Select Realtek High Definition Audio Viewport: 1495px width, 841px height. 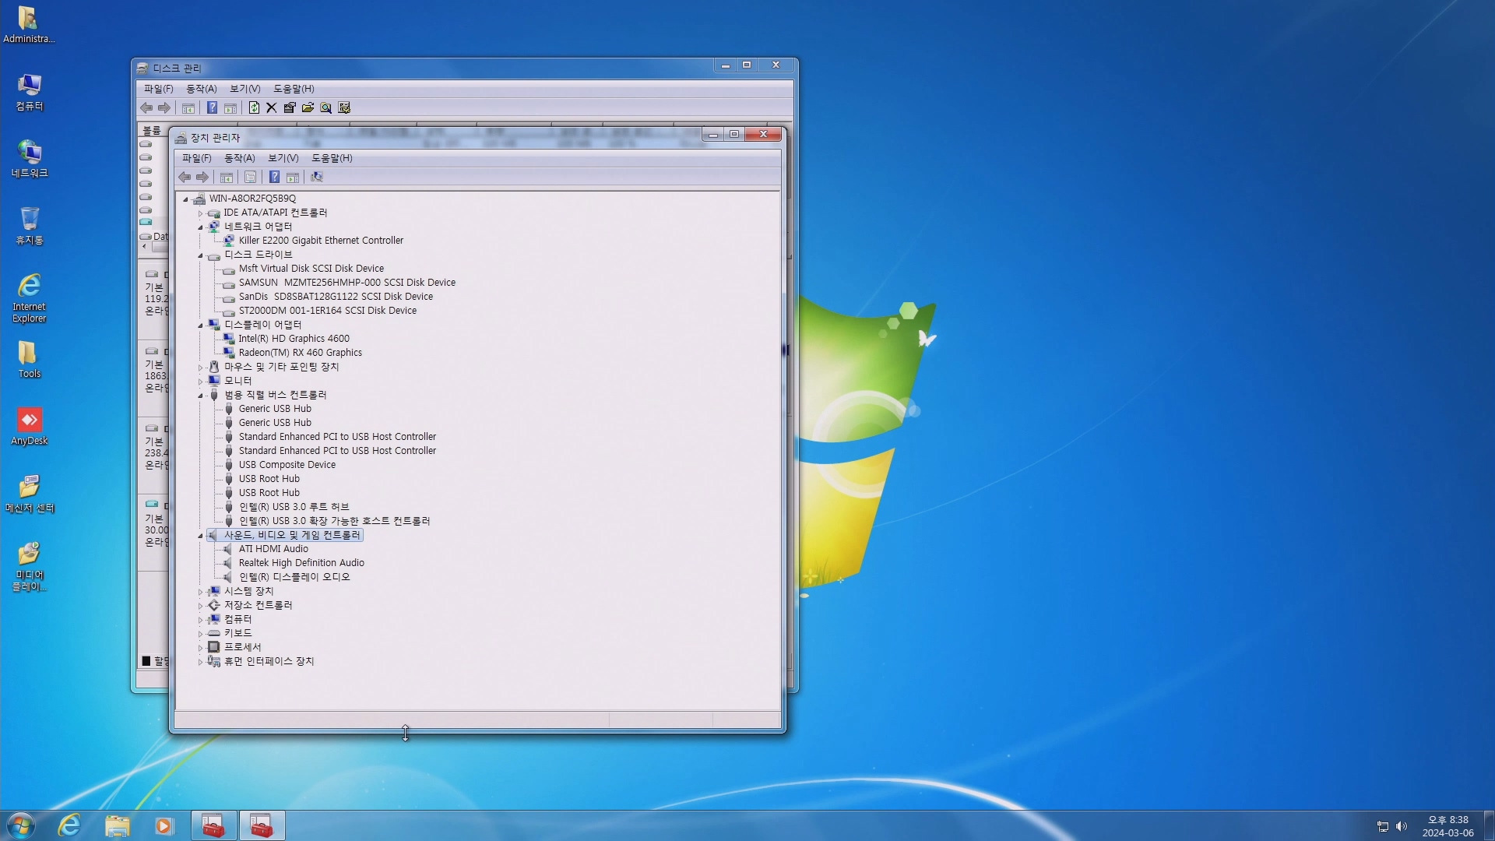[x=301, y=563]
